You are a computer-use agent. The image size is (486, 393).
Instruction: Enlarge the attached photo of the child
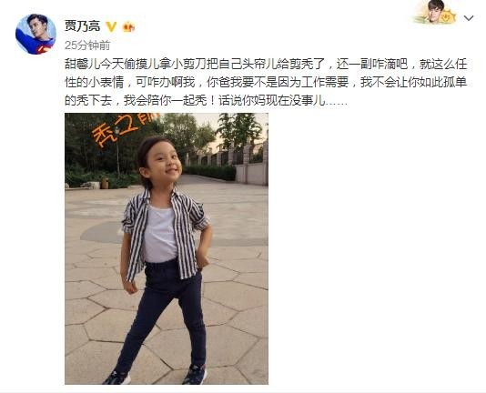click(167, 248)
